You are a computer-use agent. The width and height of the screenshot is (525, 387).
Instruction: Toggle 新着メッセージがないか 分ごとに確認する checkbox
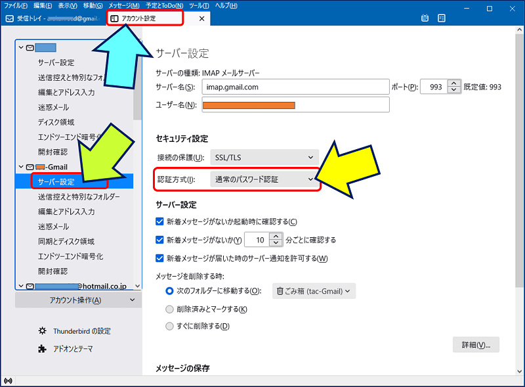coord(159,240)
